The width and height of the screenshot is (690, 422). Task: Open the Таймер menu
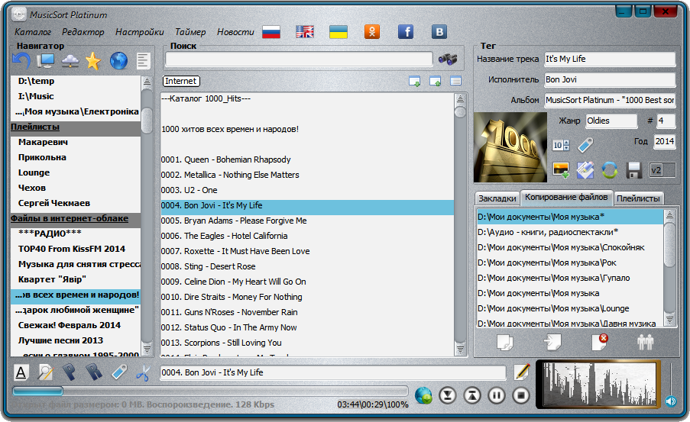click(x=190, y=32)
